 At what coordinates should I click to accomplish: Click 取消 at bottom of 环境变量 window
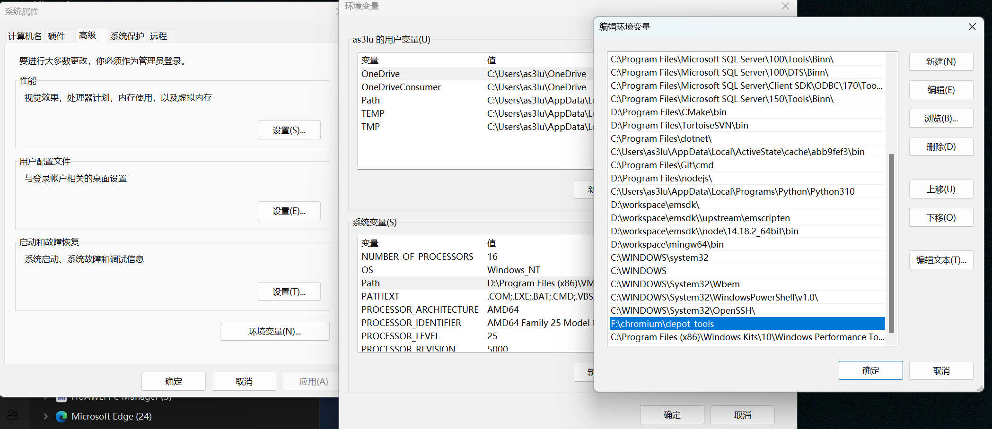coord(743,415)
